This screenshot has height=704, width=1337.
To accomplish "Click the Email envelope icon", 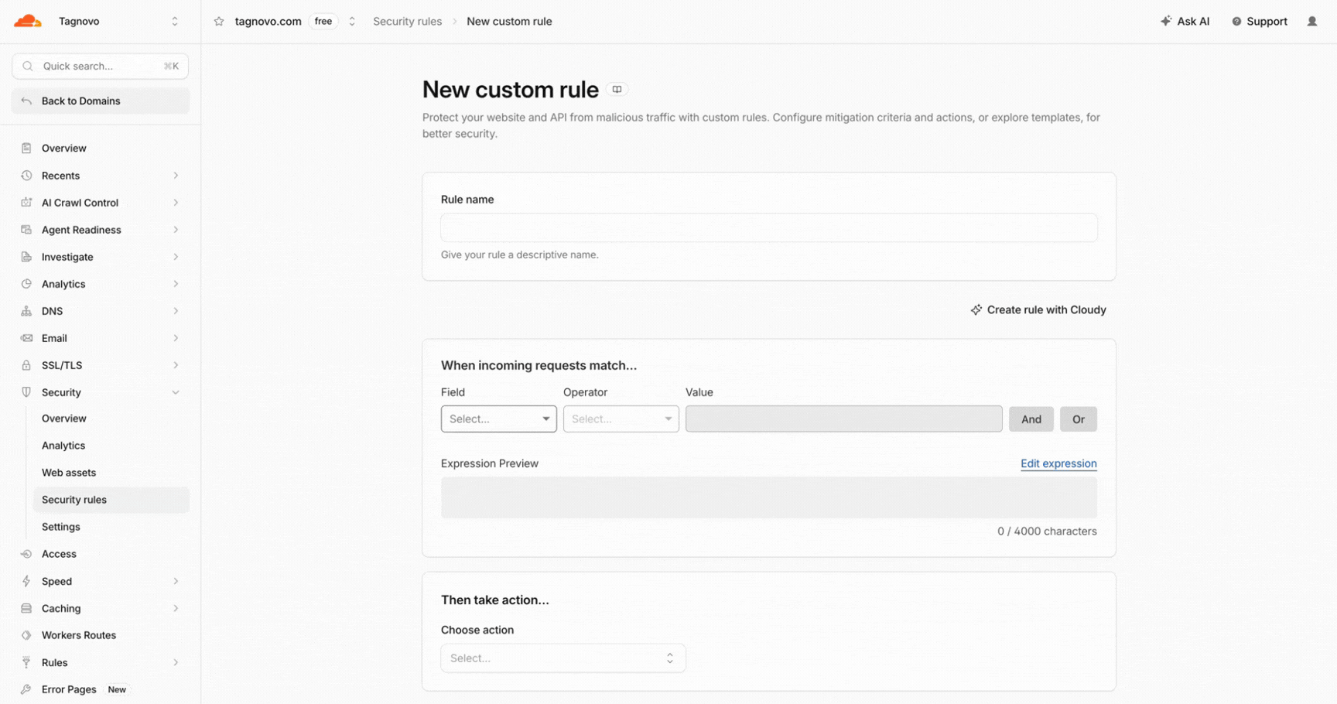I will point(26,338).
